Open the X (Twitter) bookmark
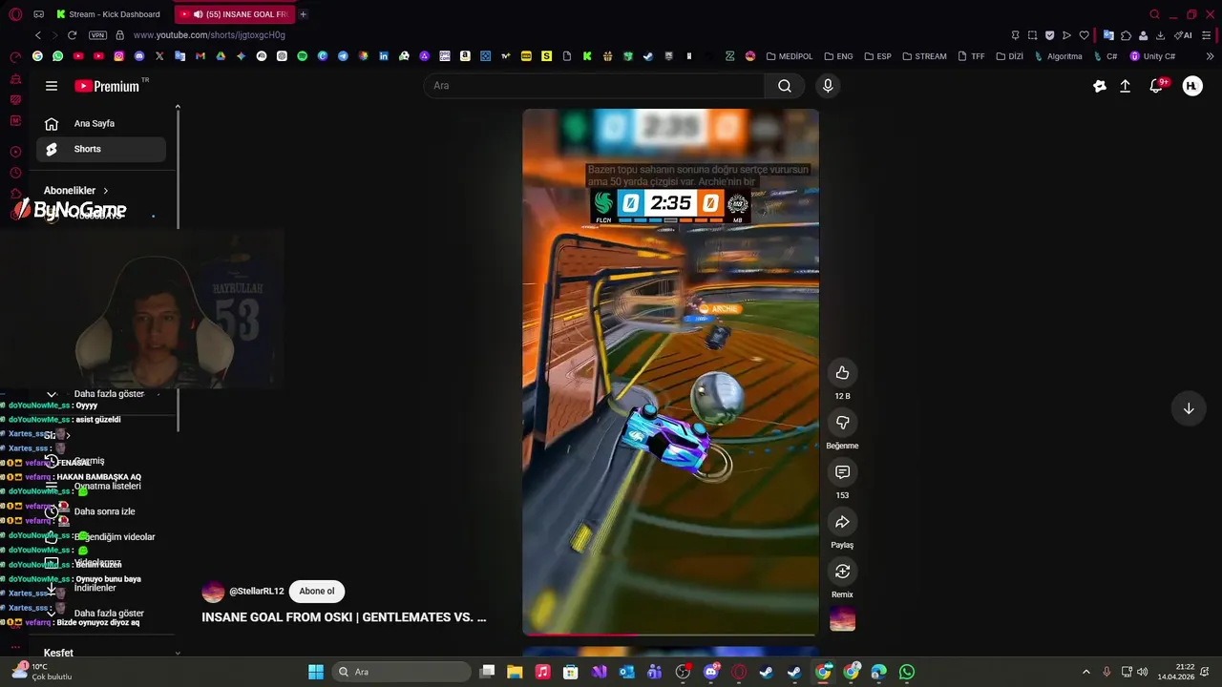This screenshot has height=687, width=1222. tap(159, 56)
